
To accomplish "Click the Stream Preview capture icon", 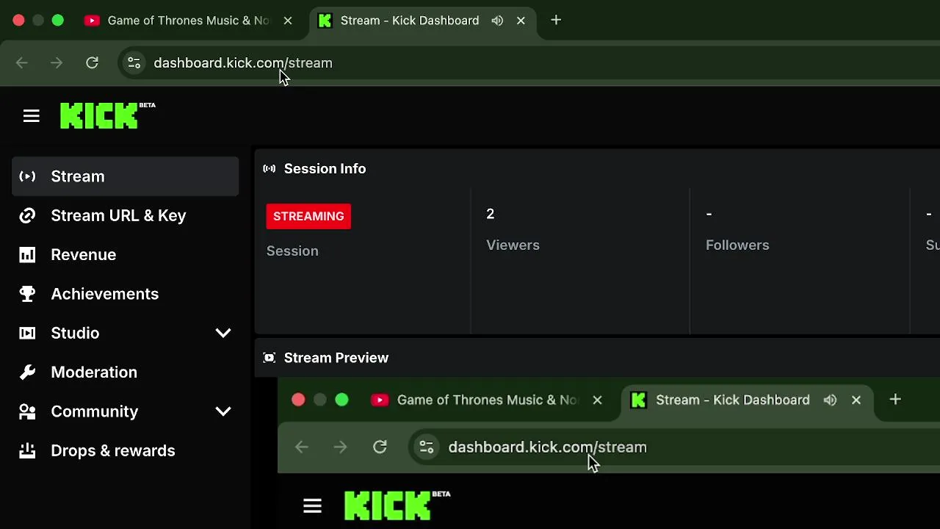I will pyautogui.click(x=270, y=358).
